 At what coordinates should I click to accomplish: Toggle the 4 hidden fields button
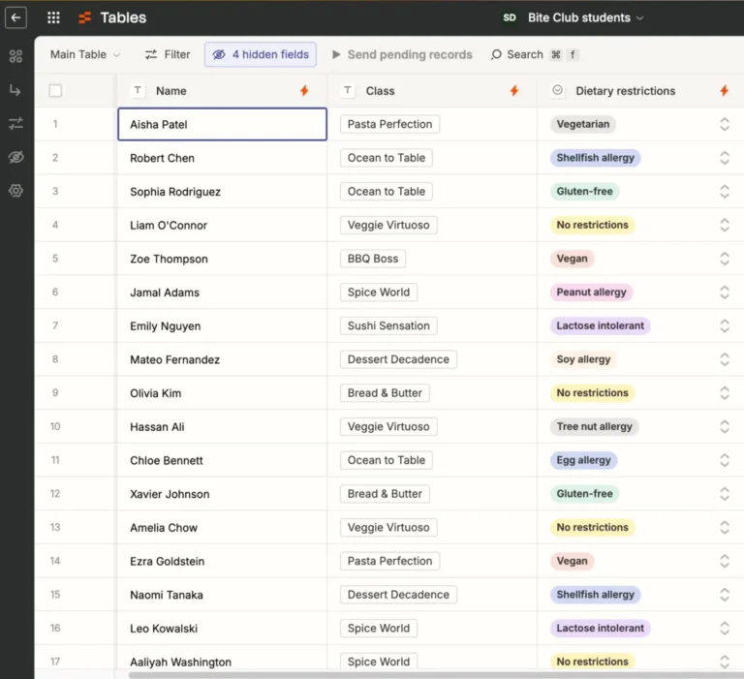click(x=261, y=54)
